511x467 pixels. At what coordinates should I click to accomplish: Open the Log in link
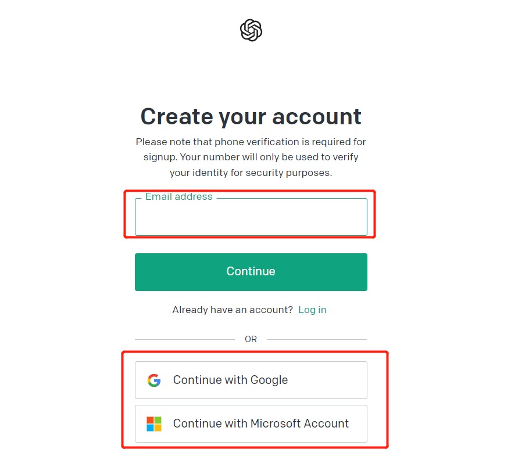(x=312, y=310)
